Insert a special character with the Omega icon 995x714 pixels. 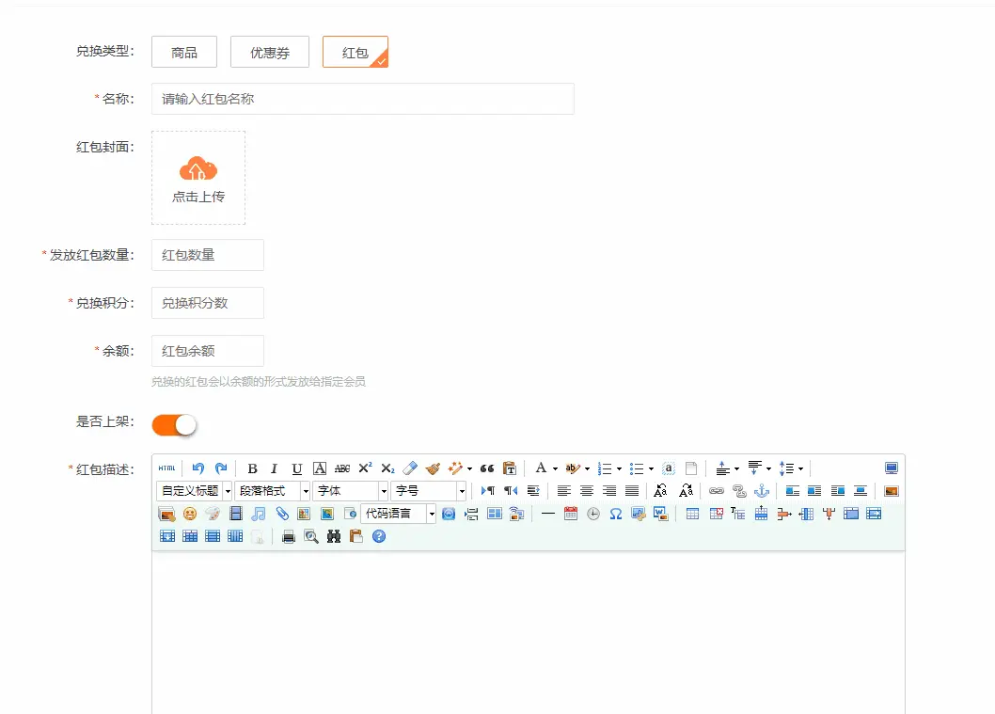616,514
